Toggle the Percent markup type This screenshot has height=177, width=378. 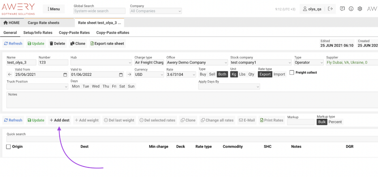335,122
